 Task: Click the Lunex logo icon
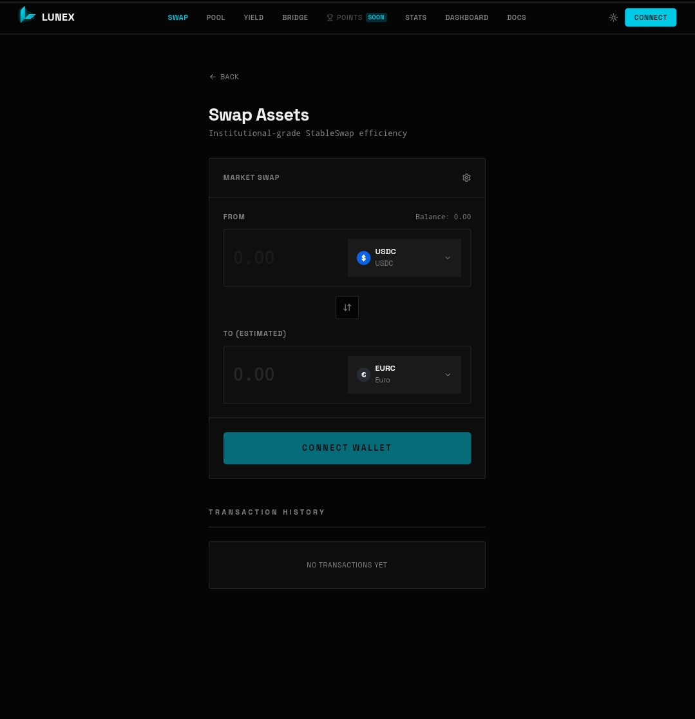pos(27,15)
